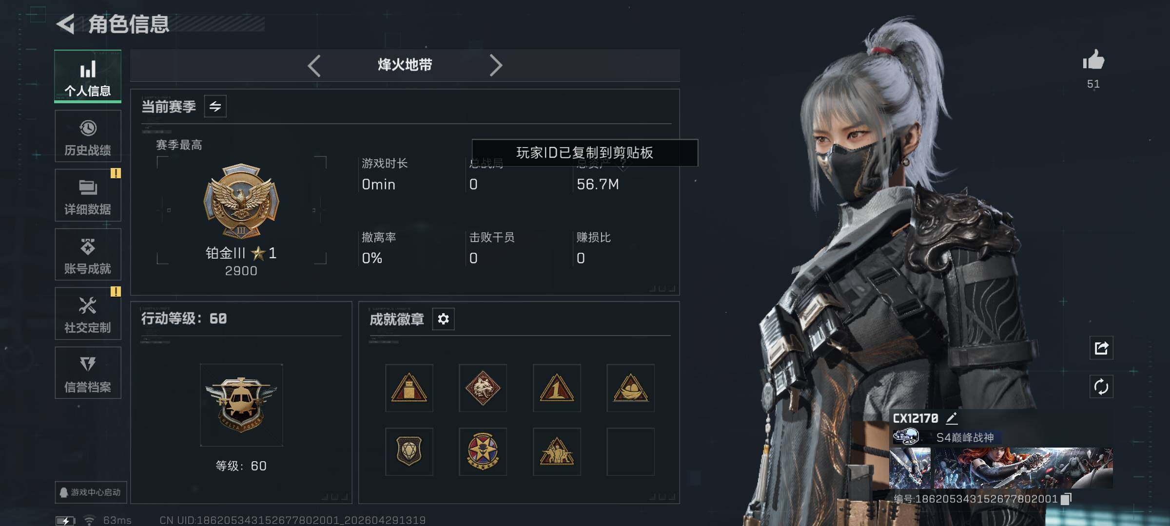Open the 社交定制 sidebar tab
Screen dimensions: 1170x526
(88, 314)
